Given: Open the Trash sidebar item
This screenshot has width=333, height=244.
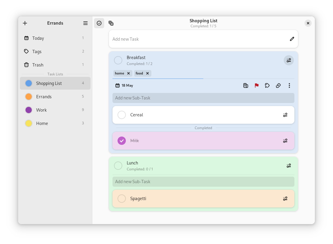Looking at the screenshot, I should point(55,65).
